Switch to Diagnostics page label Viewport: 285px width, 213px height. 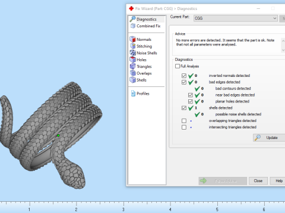click(x=147, y=19)
